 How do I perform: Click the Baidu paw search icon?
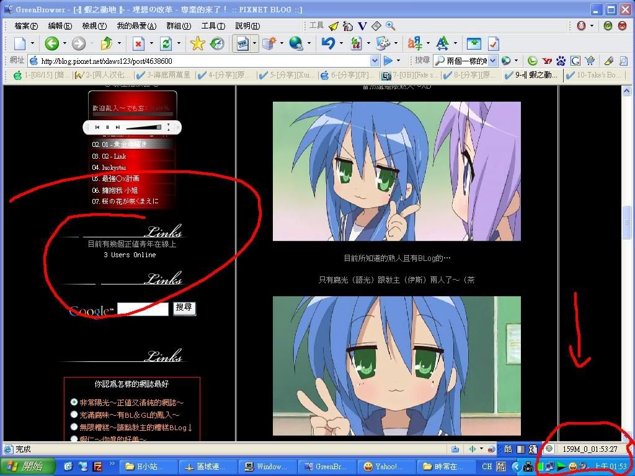(x=561, y=61)
